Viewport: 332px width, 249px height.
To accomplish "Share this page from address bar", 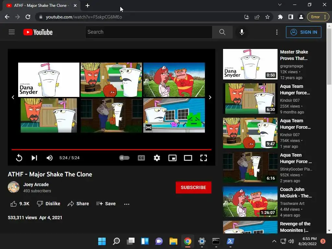I will coord(257,17).
